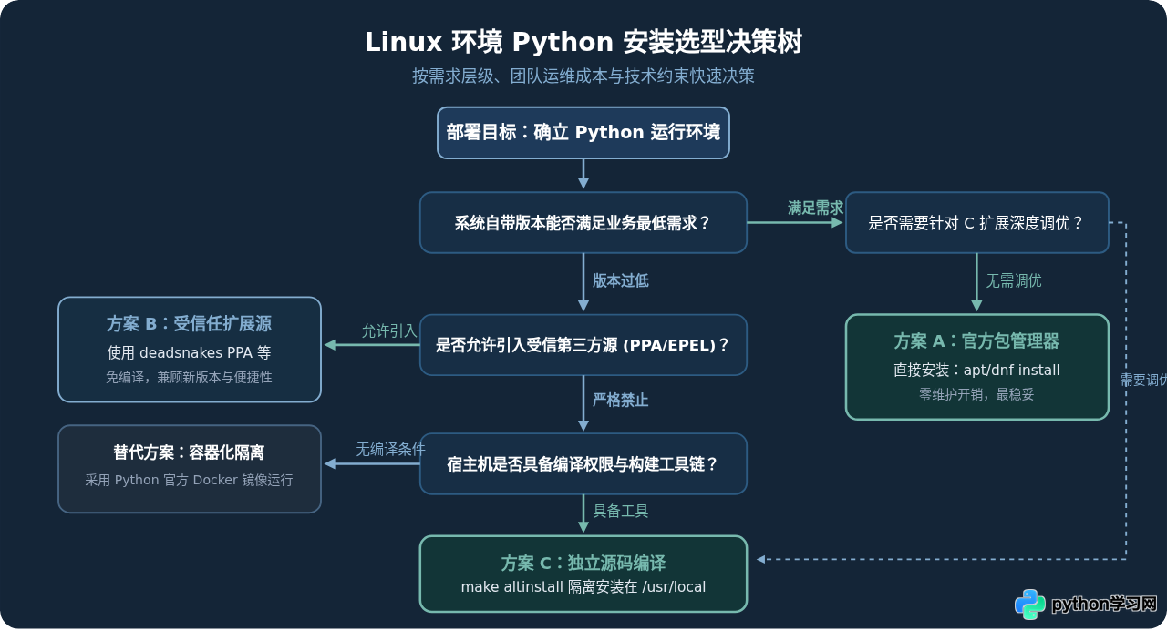Click the '无编译条件' arrow label
This screenshot has width=1167, height=630.
pos(390,450)
